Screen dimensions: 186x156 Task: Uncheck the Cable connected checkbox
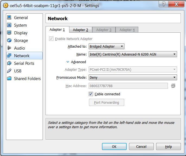(x=91, y=94)
